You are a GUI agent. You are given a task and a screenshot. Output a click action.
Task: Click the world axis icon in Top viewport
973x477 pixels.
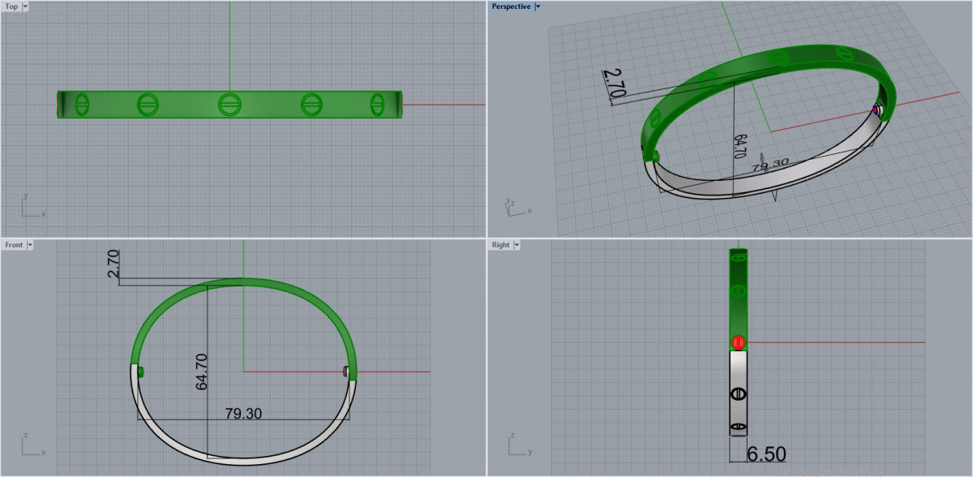(31, 208)
